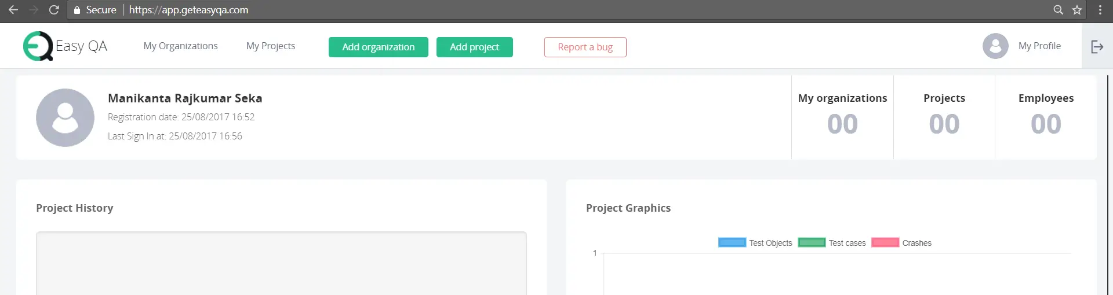Click the browser back arrow
The image size is (1113, 295).
pyautogui.click(x=13, y=10)
